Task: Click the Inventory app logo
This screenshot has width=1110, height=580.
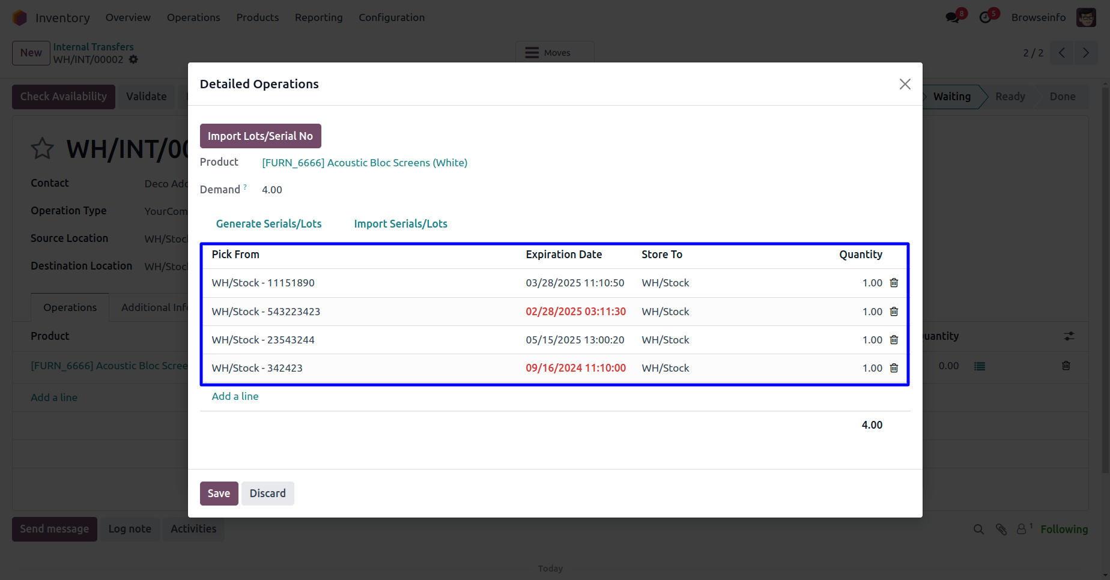Action: [20, 18]
